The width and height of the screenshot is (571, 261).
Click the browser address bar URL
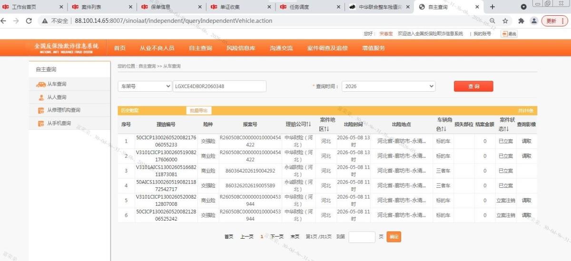(x=174, y=21)
